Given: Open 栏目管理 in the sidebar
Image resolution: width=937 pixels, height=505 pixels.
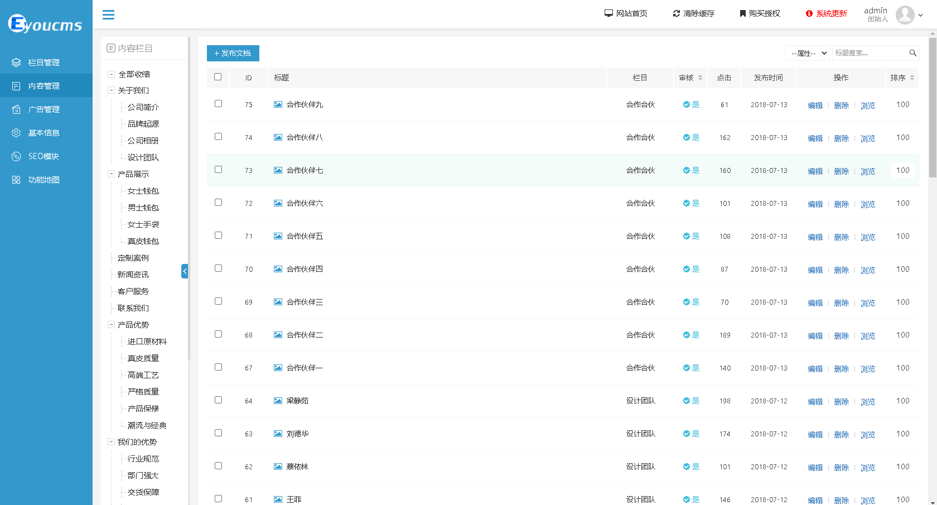Looking at the screenshot, I should 46,62.
